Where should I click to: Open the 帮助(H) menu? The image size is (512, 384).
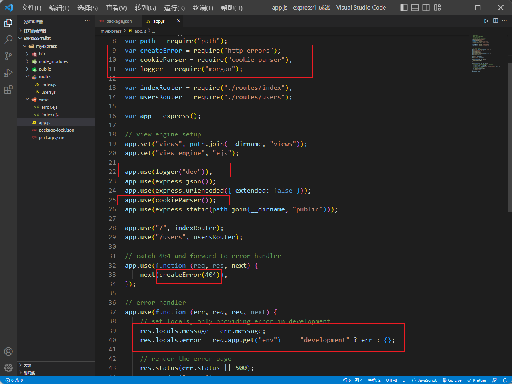232,8
